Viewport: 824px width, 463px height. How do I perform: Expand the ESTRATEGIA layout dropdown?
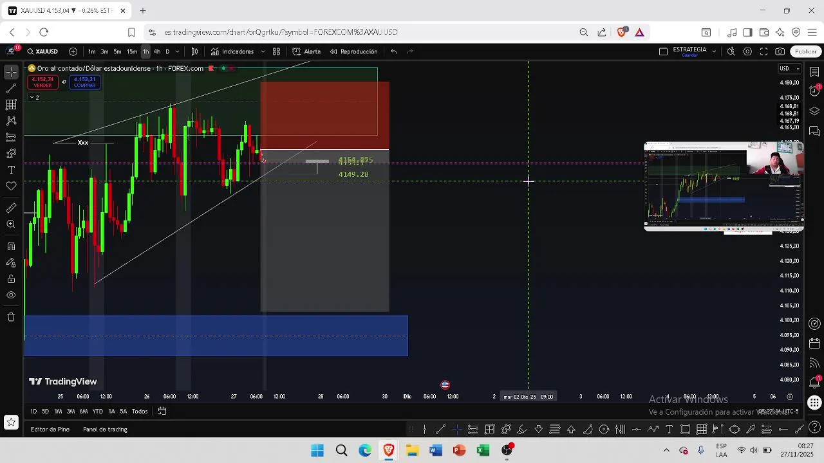(x=714, y=51)
